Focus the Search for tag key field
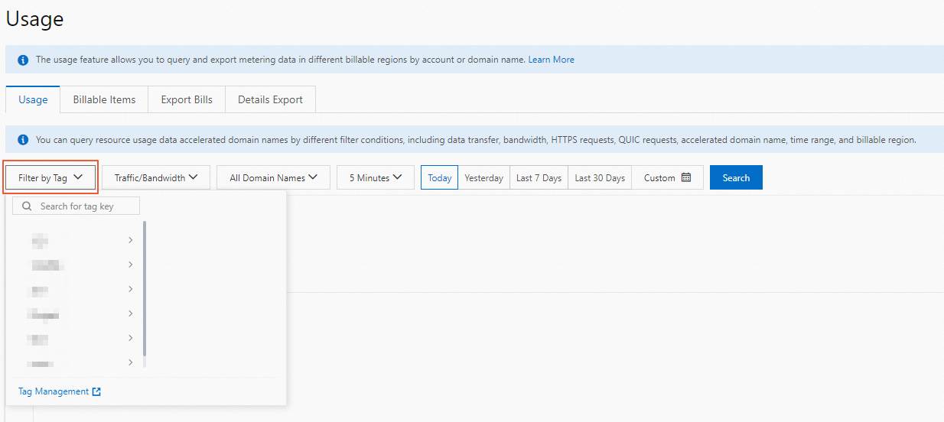 (x=76, y=206)
